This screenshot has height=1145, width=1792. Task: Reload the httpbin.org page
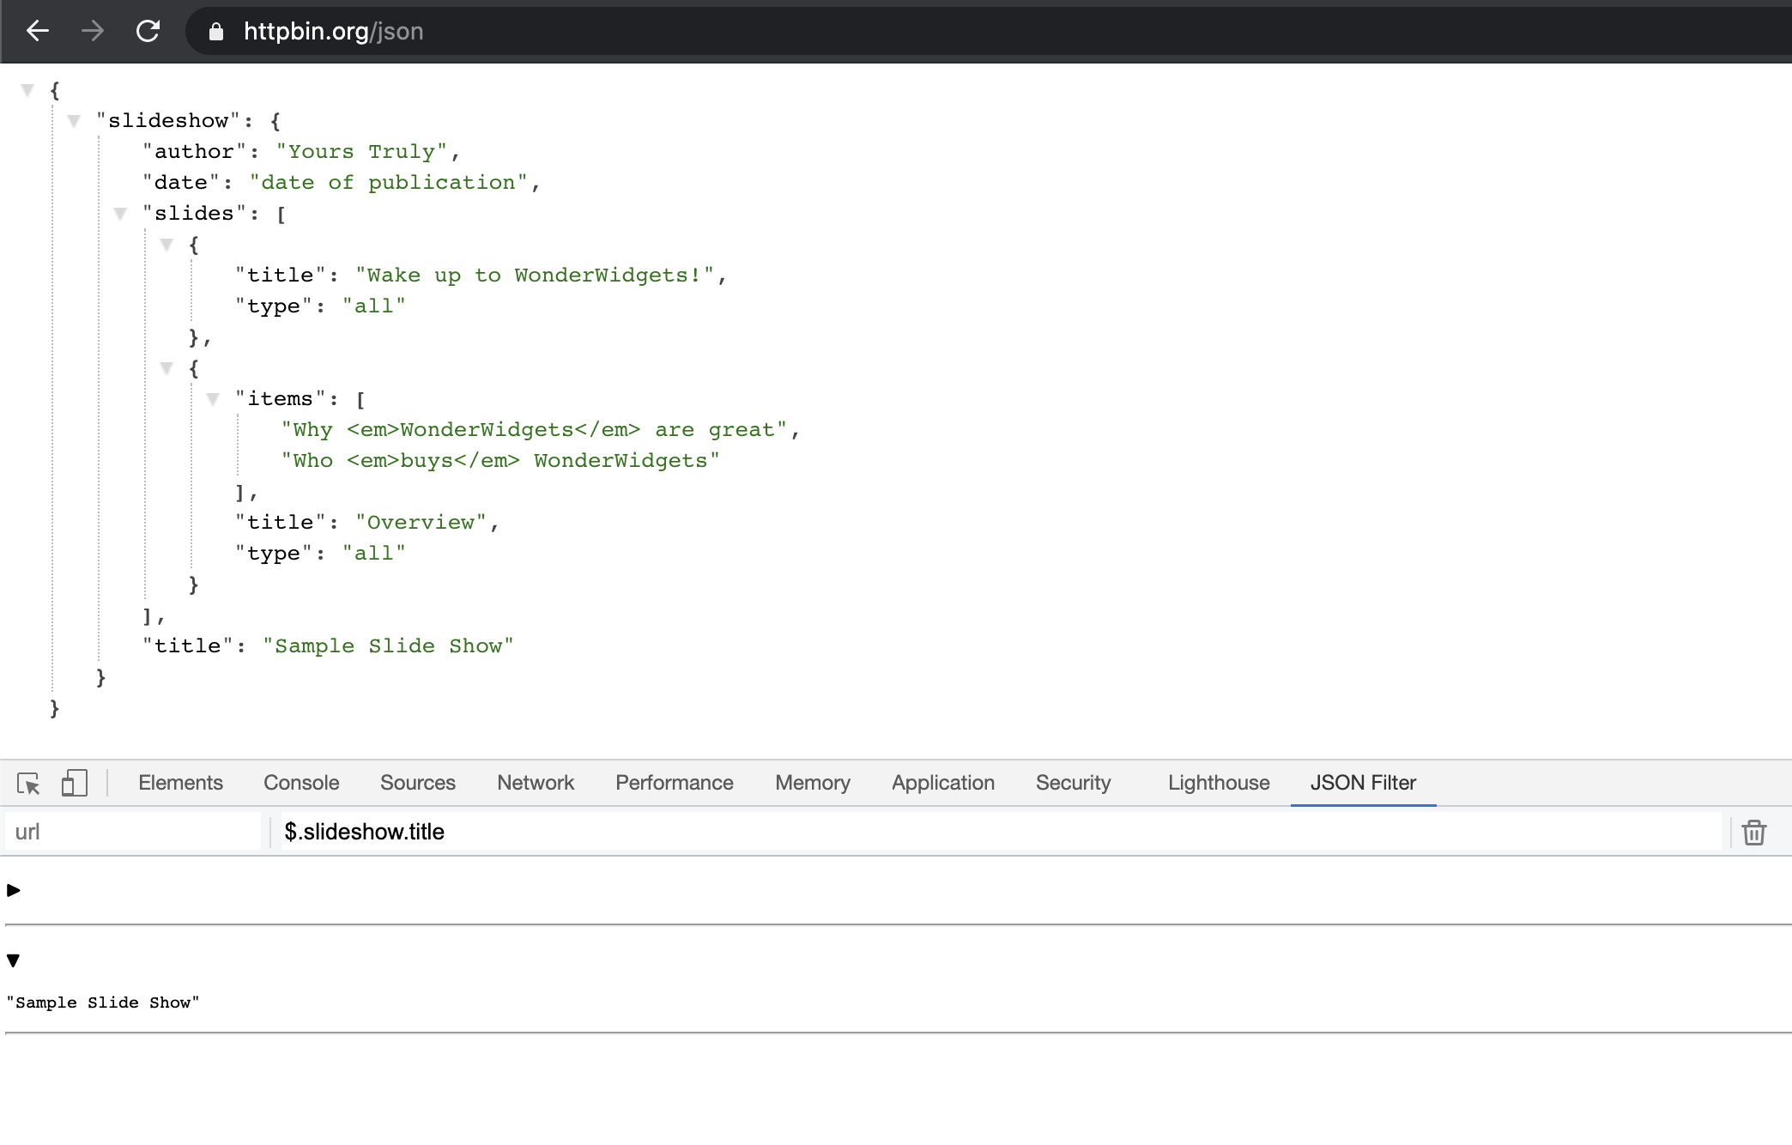tap(148, 32)
